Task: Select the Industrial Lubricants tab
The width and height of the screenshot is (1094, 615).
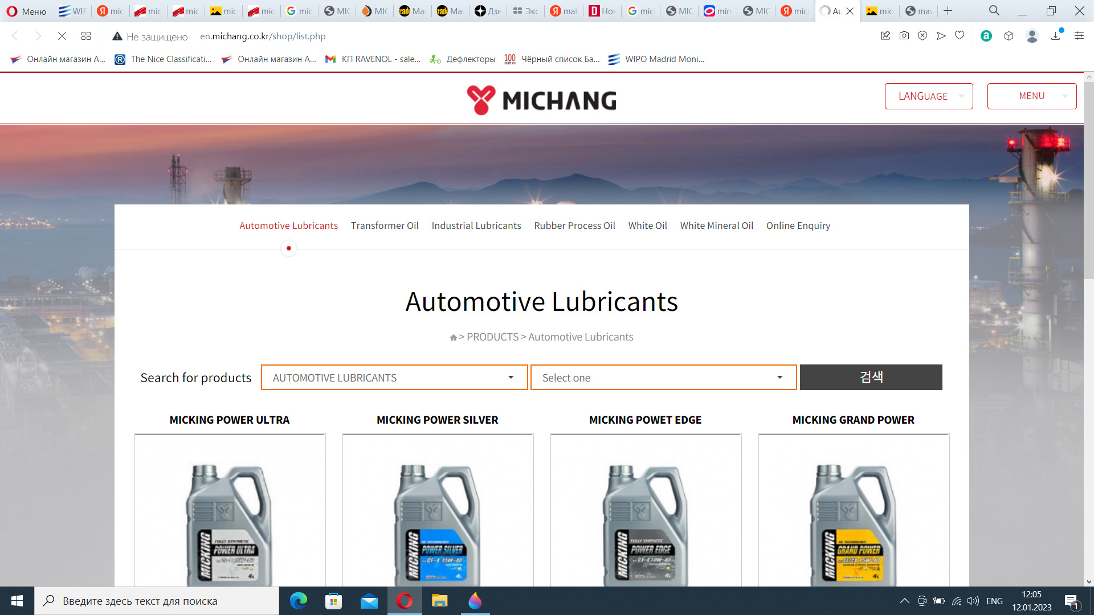Action: pos(476,225)
